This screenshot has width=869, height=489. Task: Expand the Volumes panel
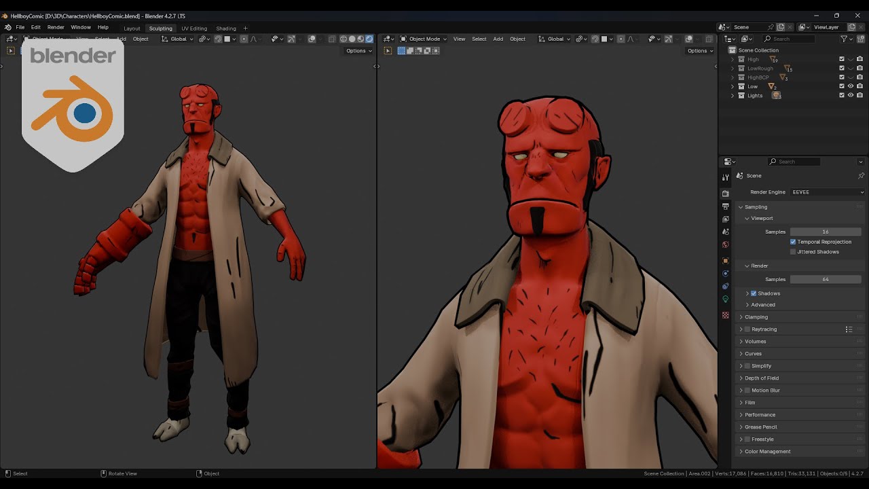(755, 342)
